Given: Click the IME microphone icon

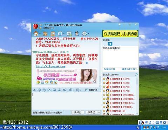Looking at the screenshot, I should pos(161,123).
